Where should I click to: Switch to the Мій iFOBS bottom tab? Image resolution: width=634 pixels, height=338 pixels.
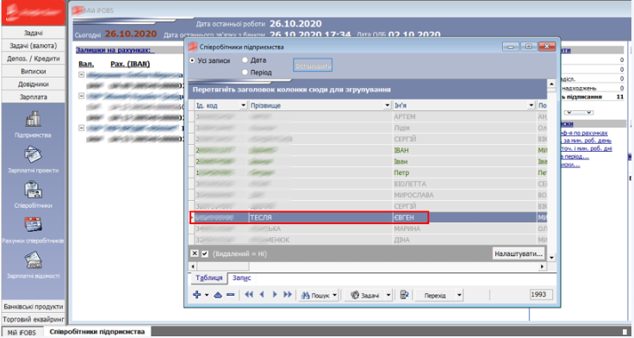[22, 332]
